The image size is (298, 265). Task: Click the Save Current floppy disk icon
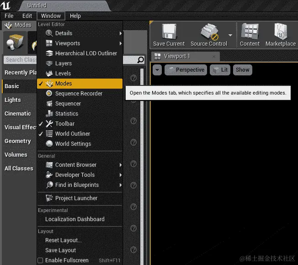169,32
